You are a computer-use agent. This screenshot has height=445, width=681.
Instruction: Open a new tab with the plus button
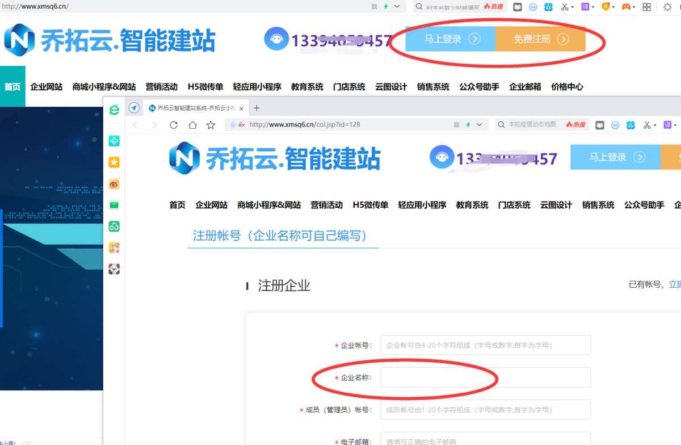[x=257, y=108]
